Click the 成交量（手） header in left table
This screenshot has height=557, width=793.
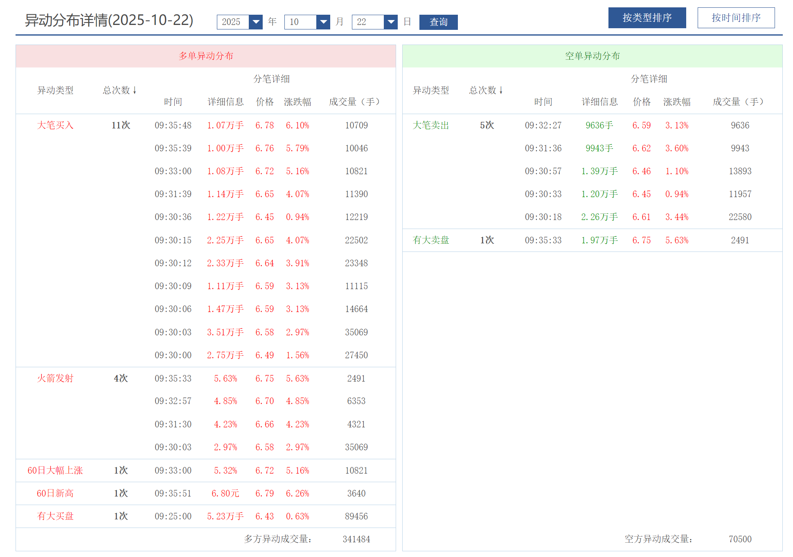(x=354, y=102)
